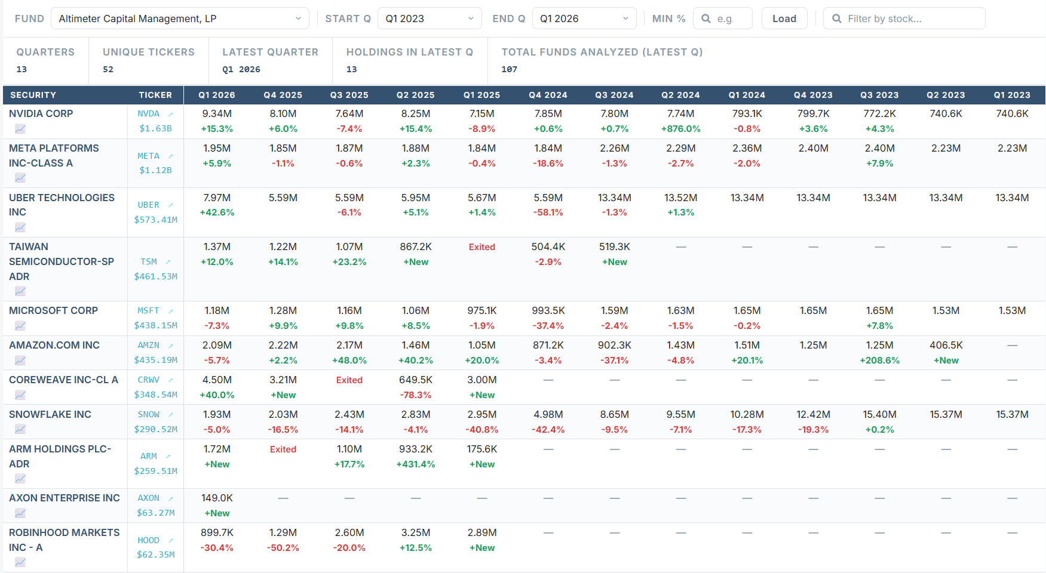The image size is (1046, 573).
Task: Click external link arrow beside NVDA
Action: pos(171,114)
